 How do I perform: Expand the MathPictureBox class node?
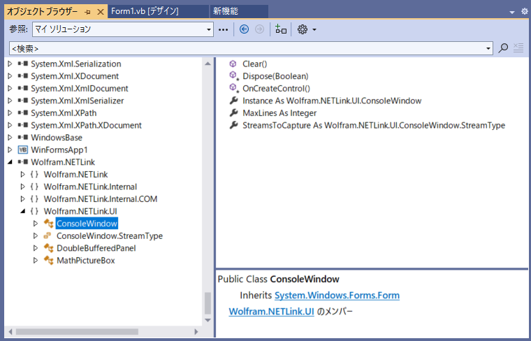point(36,261)
